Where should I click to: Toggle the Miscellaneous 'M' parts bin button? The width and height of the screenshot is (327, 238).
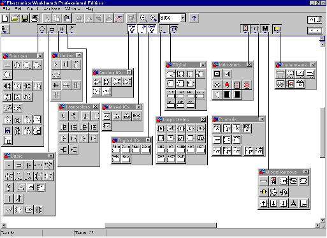265,29
